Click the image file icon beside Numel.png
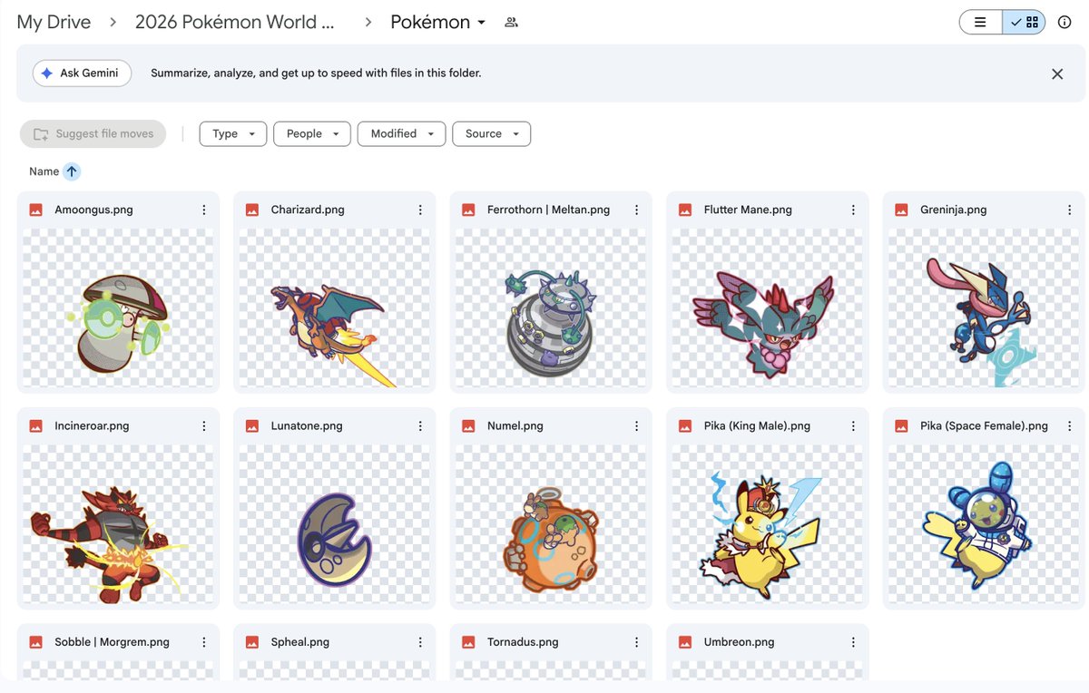The width and height of the screenshot is (1089, 693). coord(469,425)
